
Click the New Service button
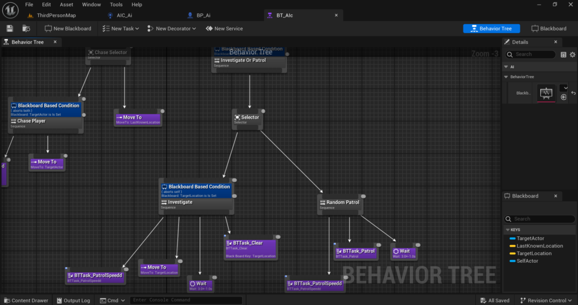[224, 29]
